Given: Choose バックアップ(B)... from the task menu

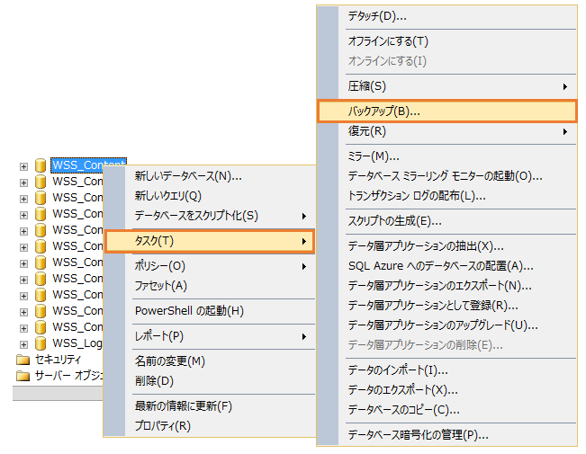Looking at the screenshot, I should click(446, 111).
